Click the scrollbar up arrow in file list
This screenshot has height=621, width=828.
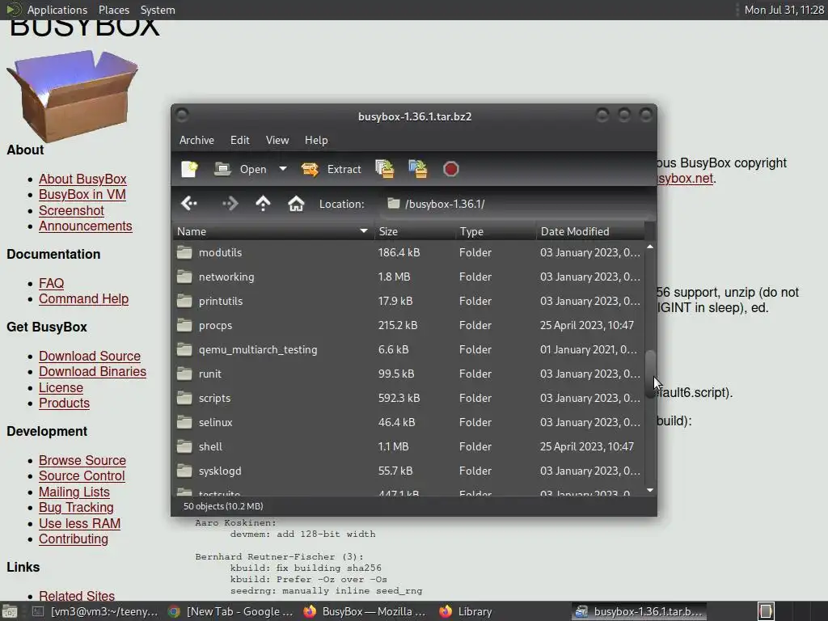pos(650,247)
